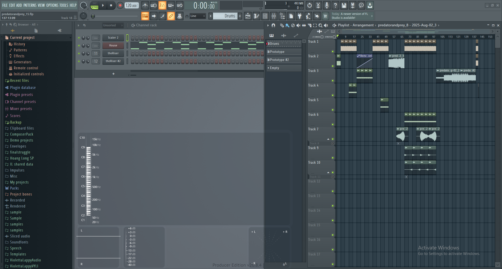
Task: Click the metronome icon in top toolbar
Action: pos(145,5)
